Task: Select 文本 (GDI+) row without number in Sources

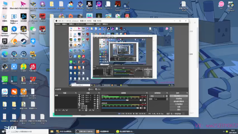Action: (x=86, y=102)
